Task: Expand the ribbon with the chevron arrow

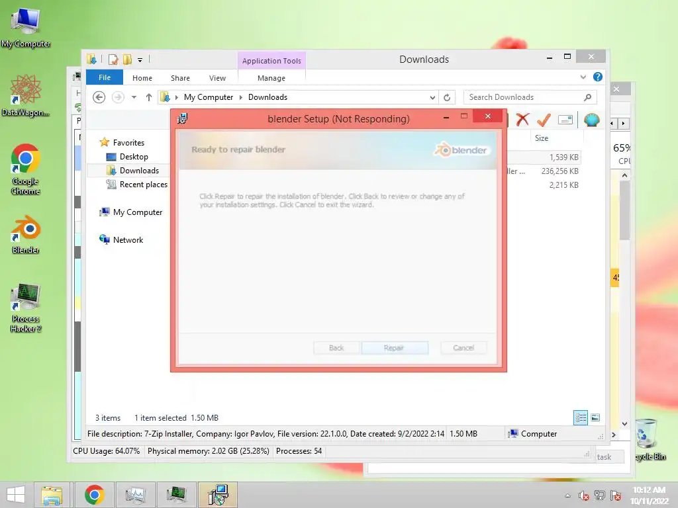Action: tap(583, 77)
